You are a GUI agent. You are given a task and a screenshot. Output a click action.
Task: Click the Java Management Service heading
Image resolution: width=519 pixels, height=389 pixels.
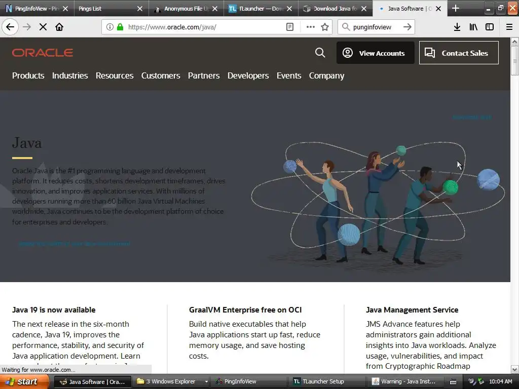412,310
